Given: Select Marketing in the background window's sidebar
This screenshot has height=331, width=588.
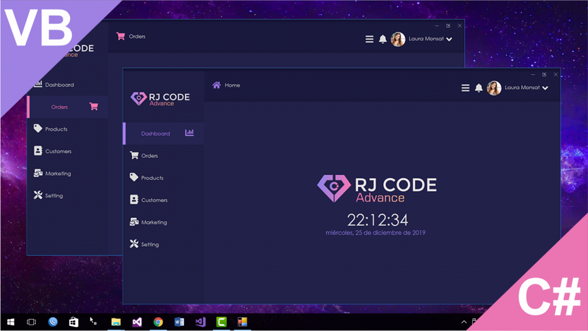Looking at the screenshot, I should coord(58,173).
